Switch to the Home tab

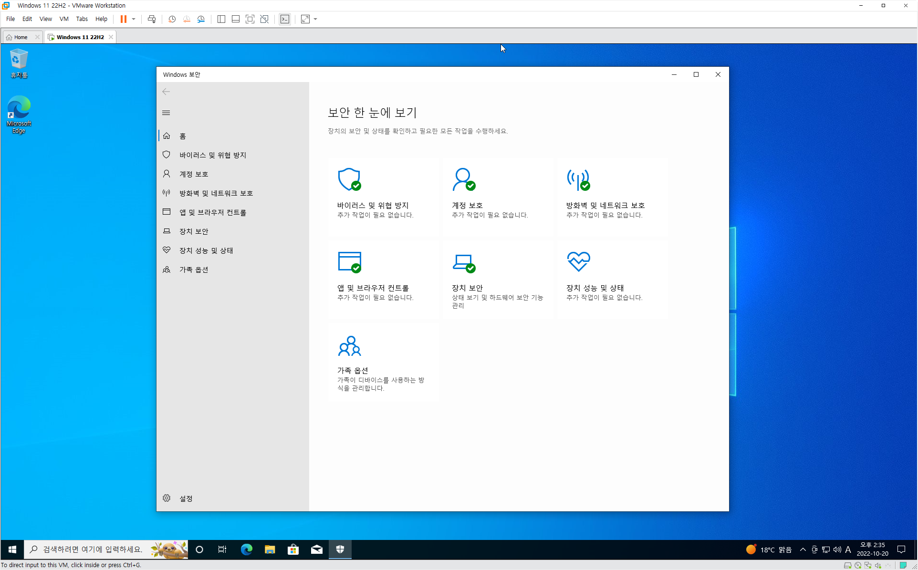click(x=21, y=37)
